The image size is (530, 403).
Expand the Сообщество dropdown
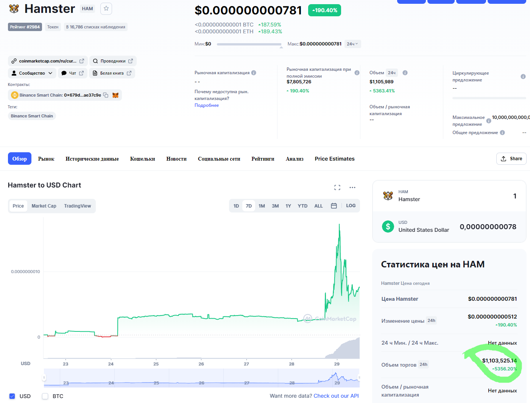point(32,73)
